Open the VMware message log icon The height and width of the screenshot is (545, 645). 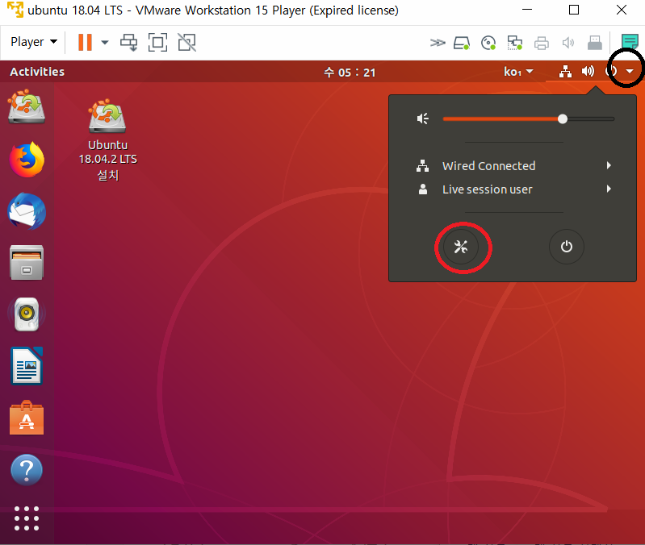click(x=630, y=42)
